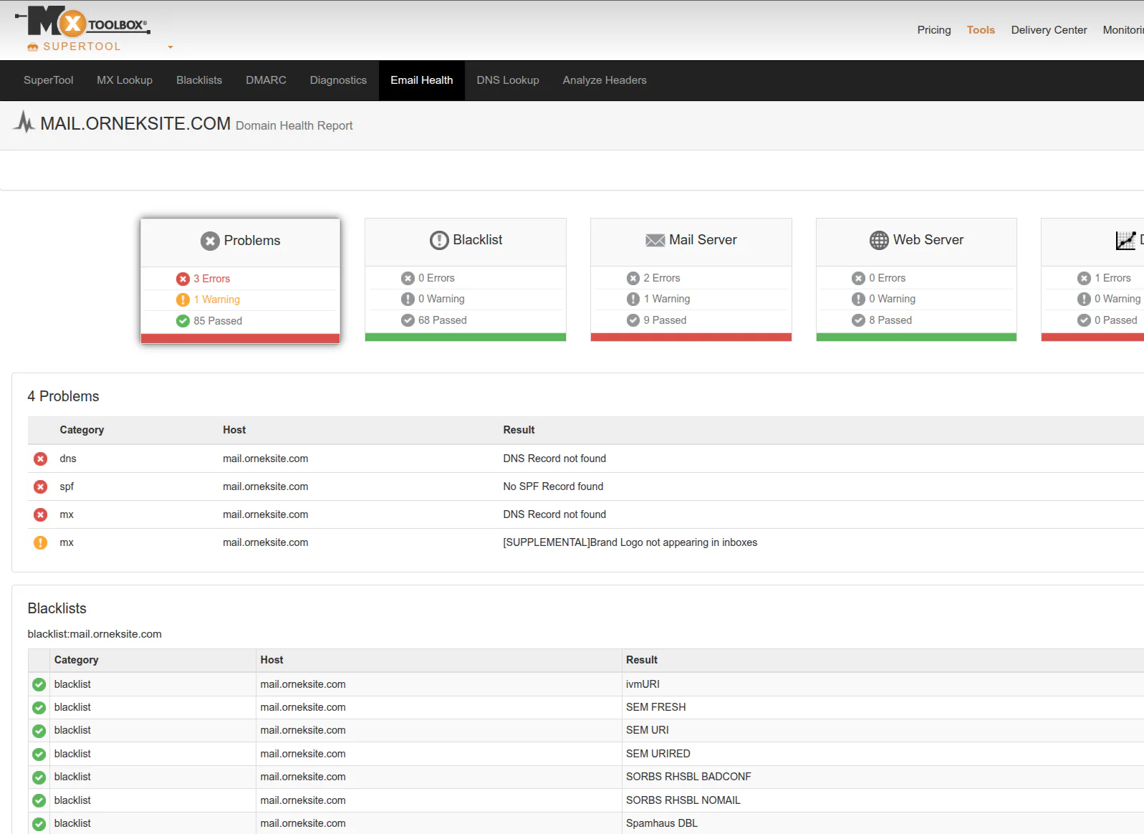Screen dimensions: 1144x834
Task: Click the Pricing link
Action: (934, 30)
